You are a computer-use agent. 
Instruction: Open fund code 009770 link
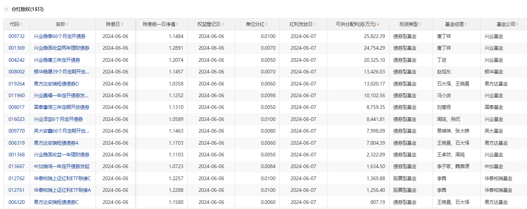pos(16,131)
